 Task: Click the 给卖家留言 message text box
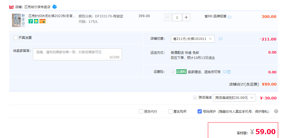(x=77, y=54)
